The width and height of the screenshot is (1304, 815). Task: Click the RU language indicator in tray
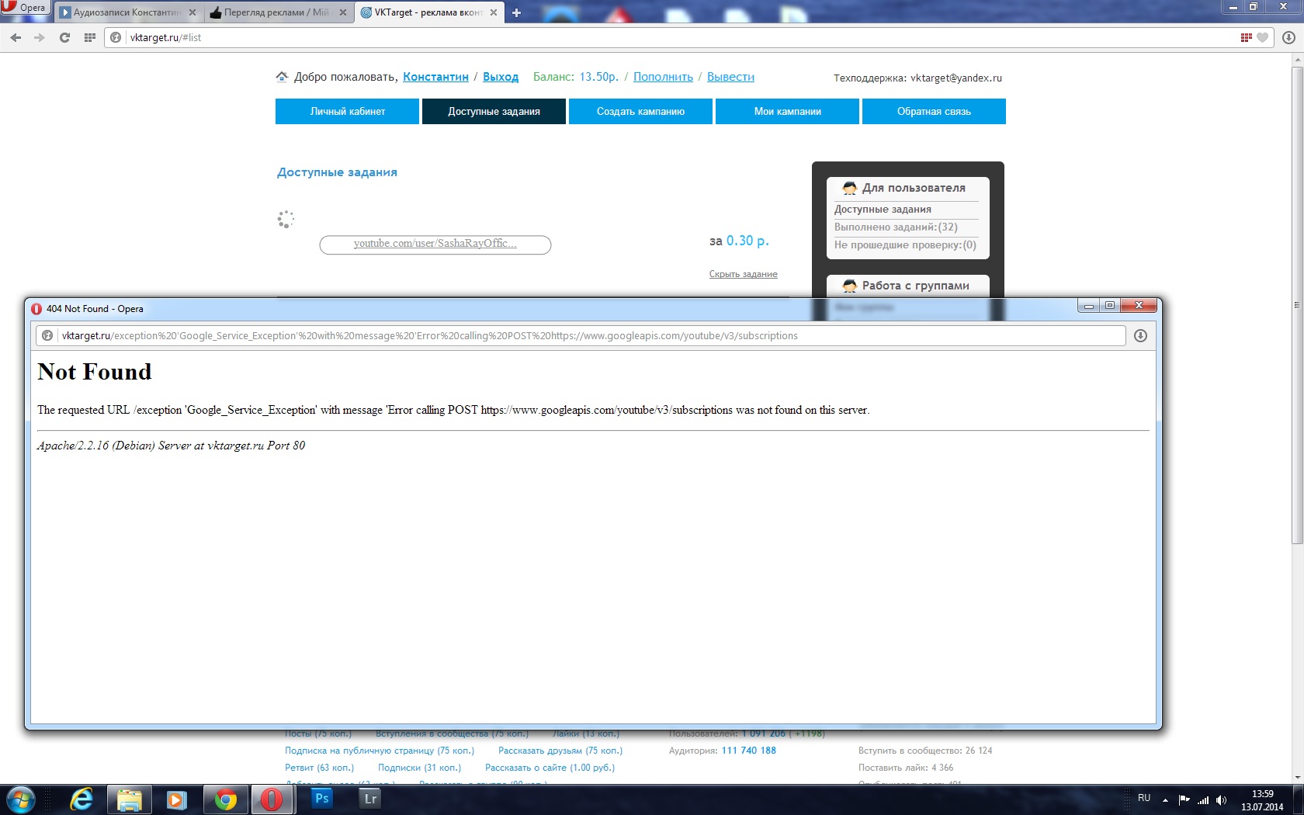(x=1144, y=798)
